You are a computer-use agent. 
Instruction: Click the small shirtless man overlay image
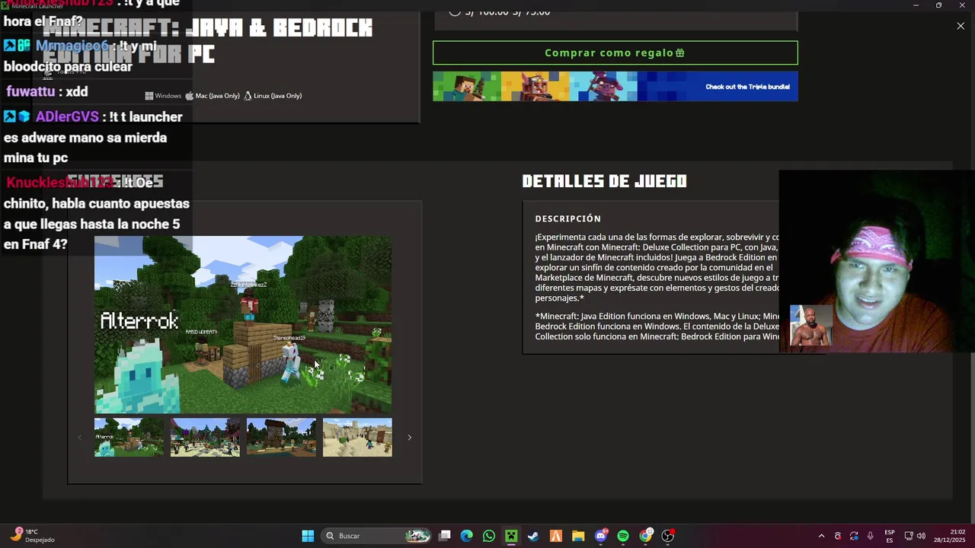coord(810,326)
